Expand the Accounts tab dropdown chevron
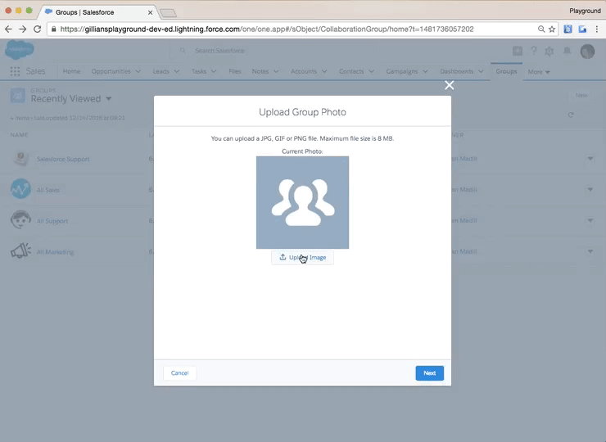This screenshot has height=442, width=606. coord(324,71)
